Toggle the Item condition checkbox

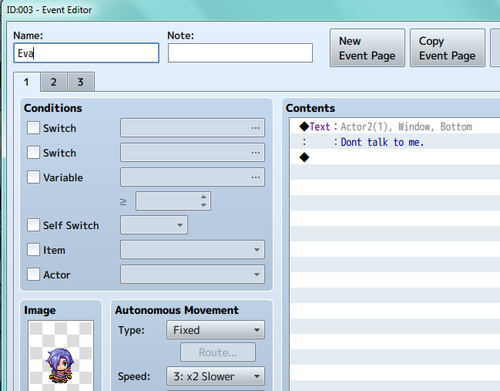pos(33,250)
